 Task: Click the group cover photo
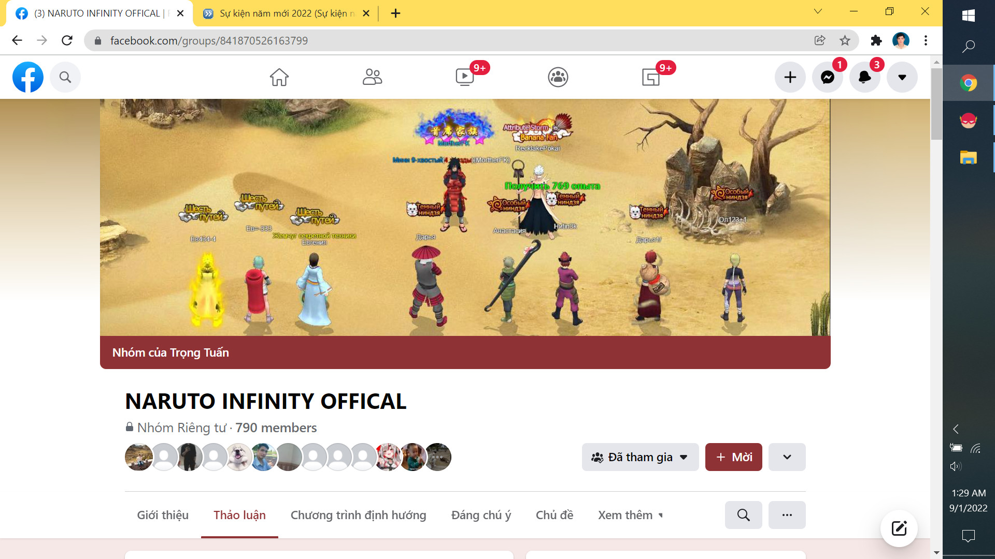tap(465, 217)
